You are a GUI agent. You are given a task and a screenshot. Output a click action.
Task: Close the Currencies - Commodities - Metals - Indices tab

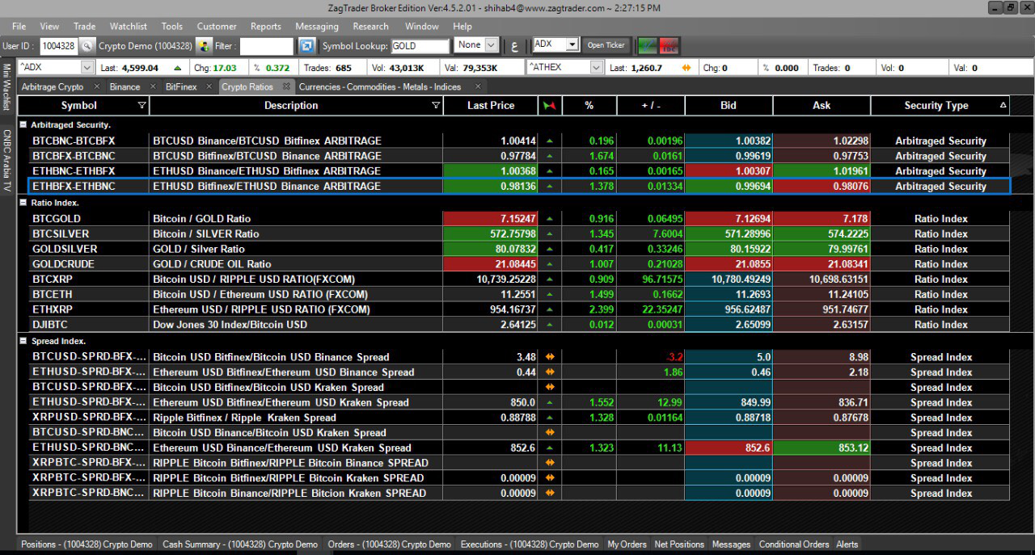pyautogui.click(x=478, y=86)
